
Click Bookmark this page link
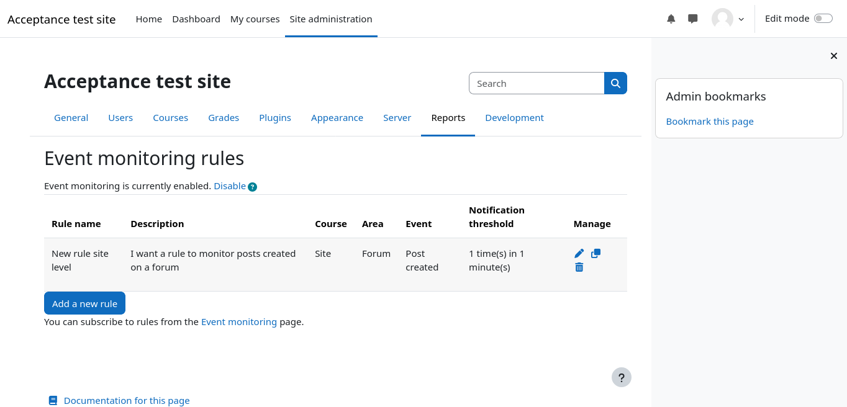coord(710,122)
